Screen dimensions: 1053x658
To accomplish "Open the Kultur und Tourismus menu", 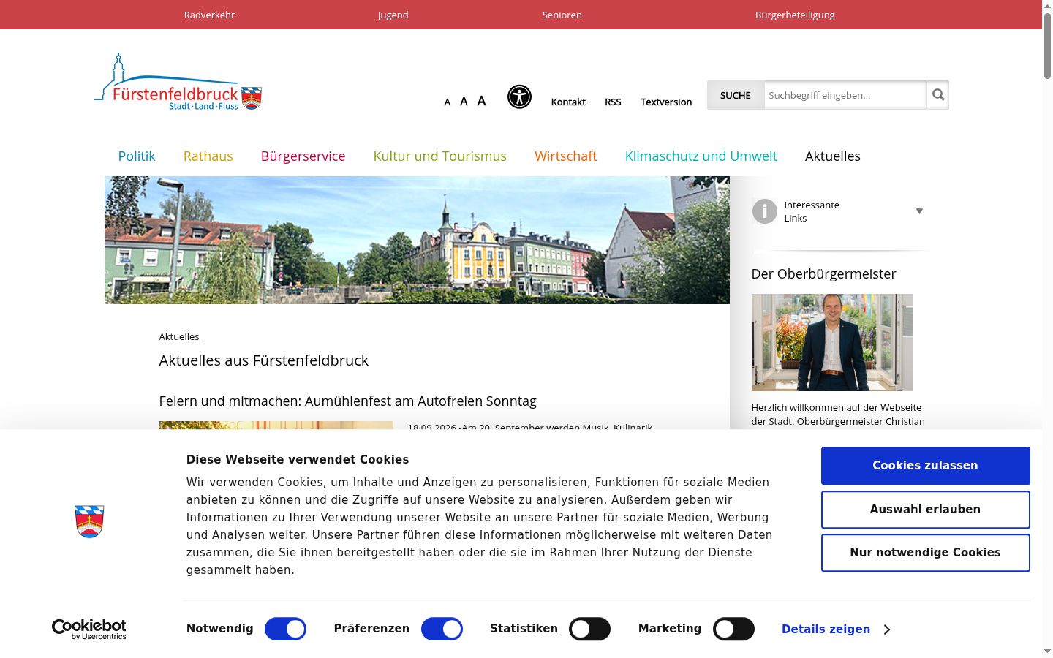I will pos(439,156).
